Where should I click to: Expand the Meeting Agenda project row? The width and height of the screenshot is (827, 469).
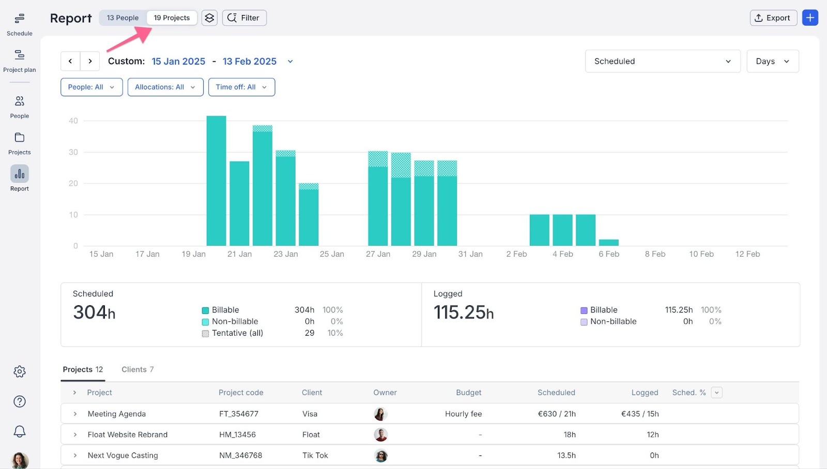coord(75,414)
